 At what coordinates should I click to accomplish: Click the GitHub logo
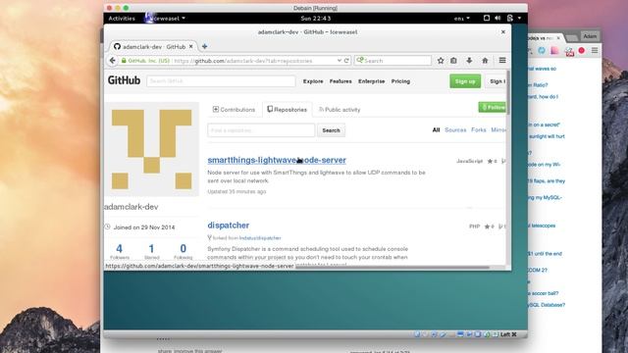125,80
